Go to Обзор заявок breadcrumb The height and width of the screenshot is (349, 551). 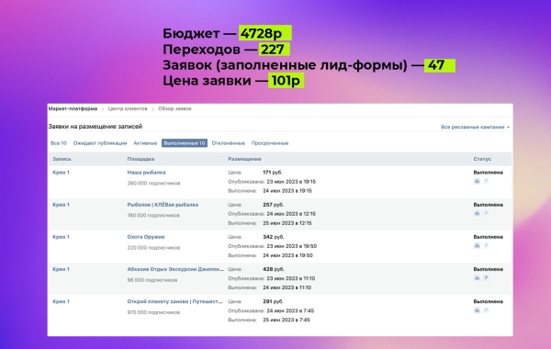pos(174,108)
